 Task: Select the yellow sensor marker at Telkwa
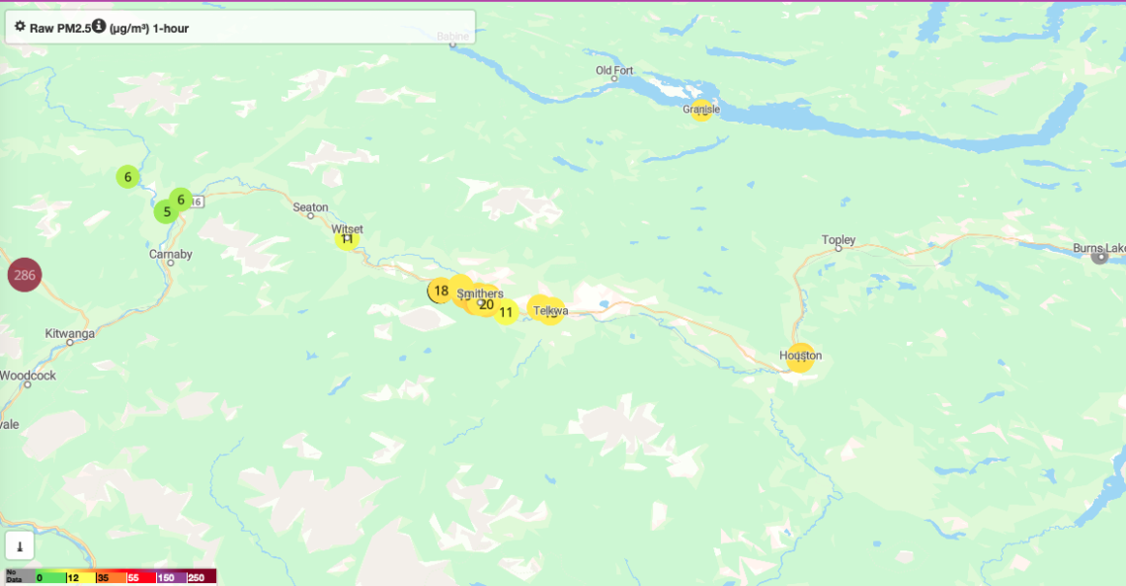[x=551, y=311]
